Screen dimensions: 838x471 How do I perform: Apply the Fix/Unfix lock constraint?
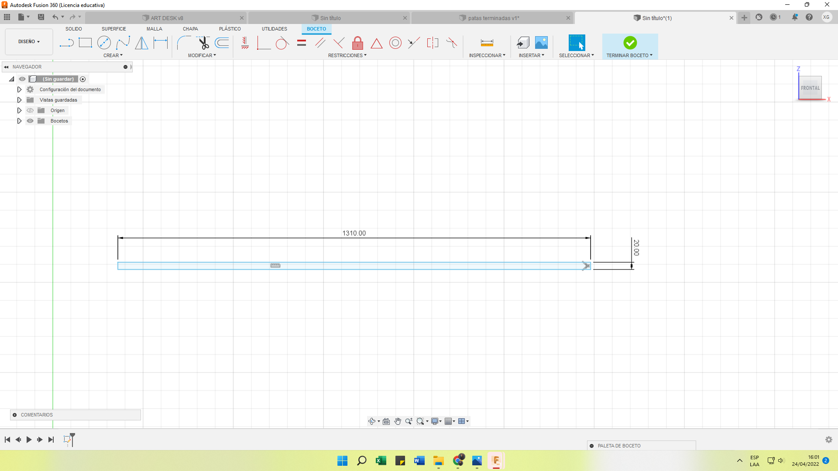point(357,43)
